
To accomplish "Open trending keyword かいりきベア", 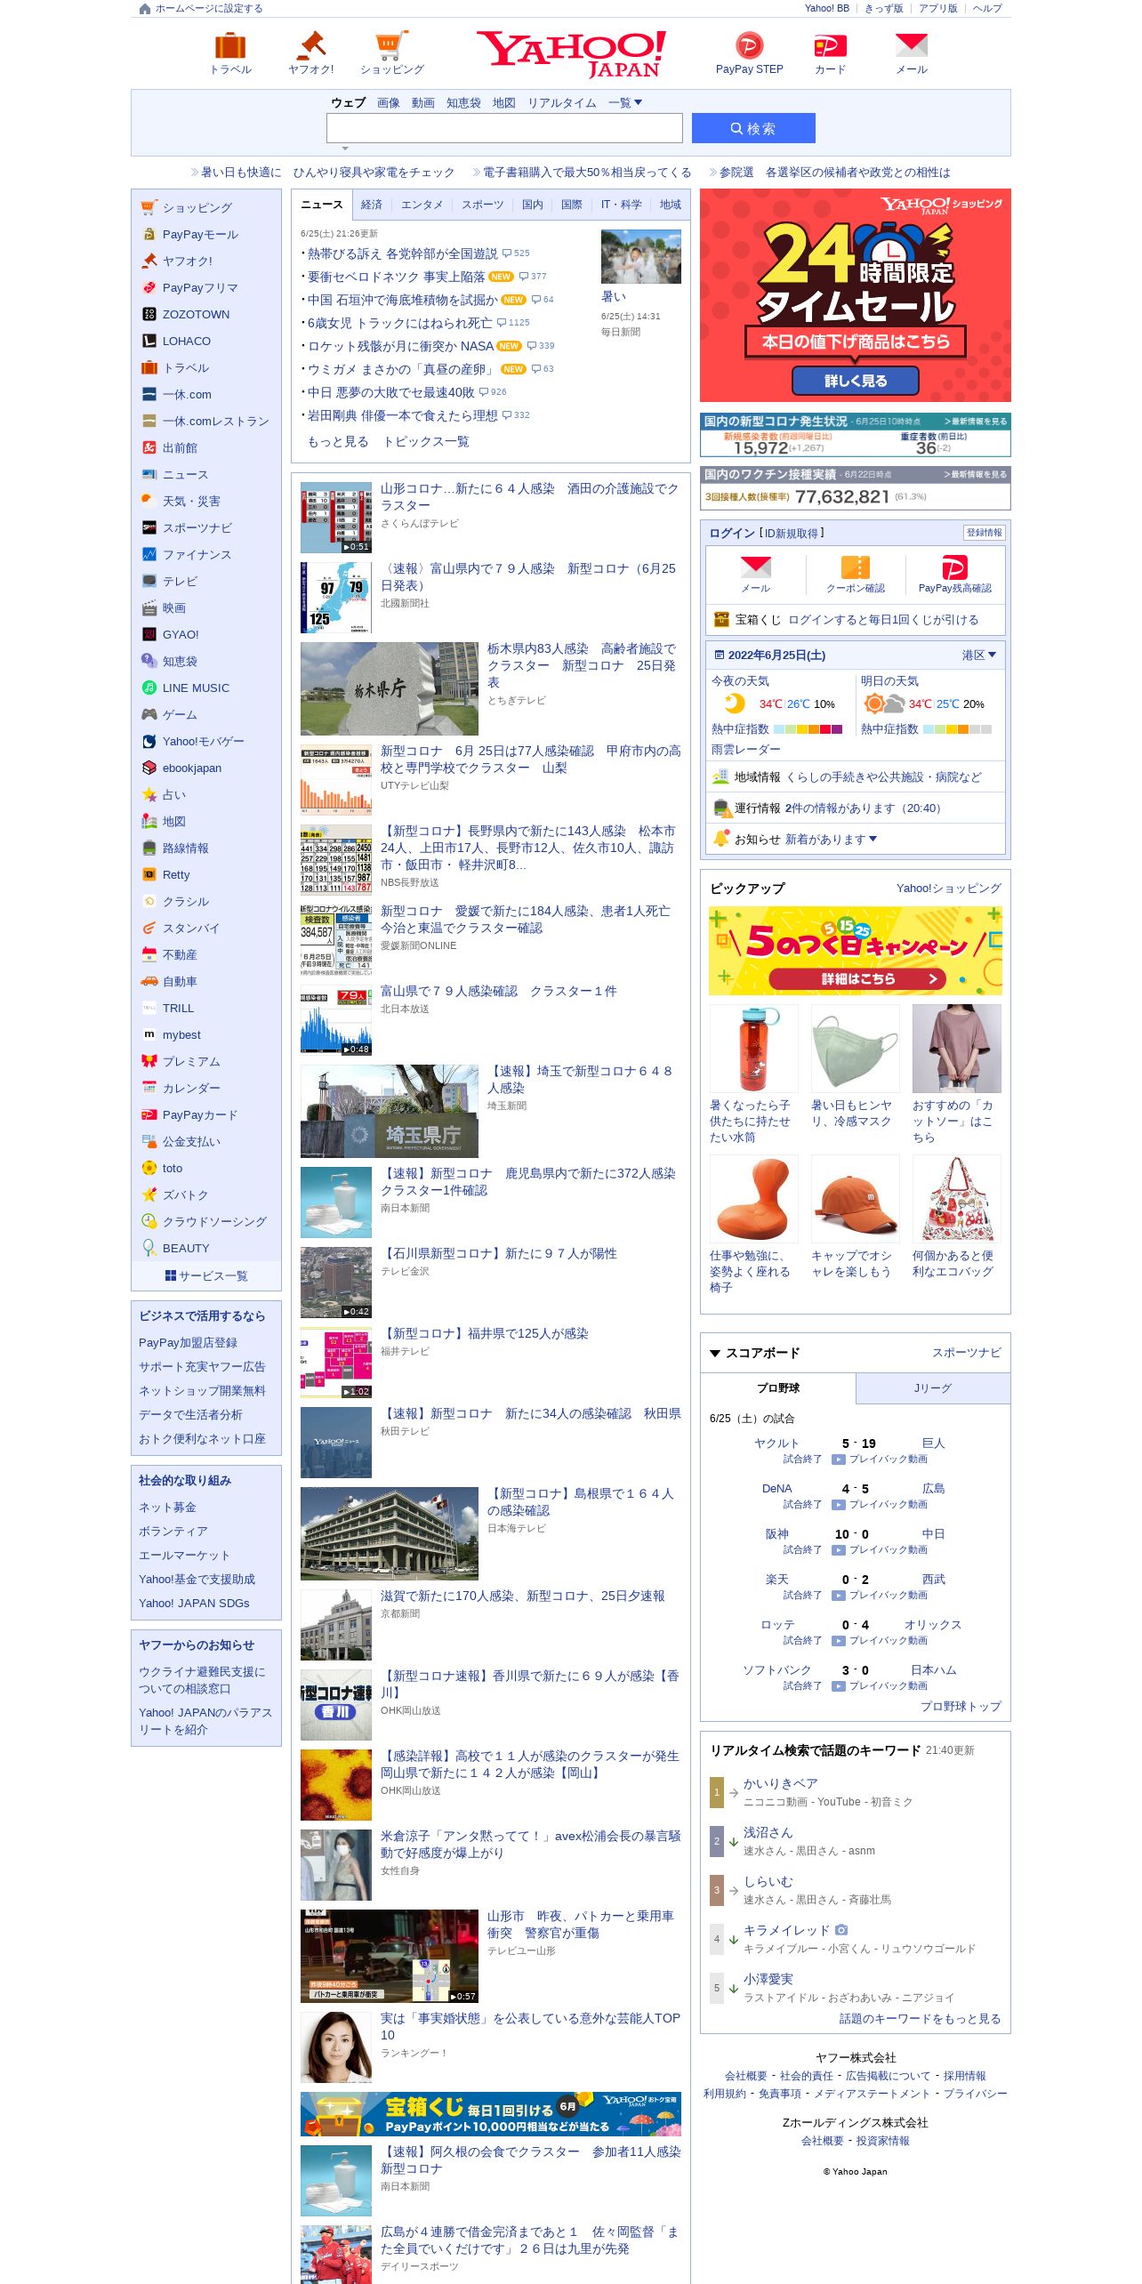I will click(780, 1783).
